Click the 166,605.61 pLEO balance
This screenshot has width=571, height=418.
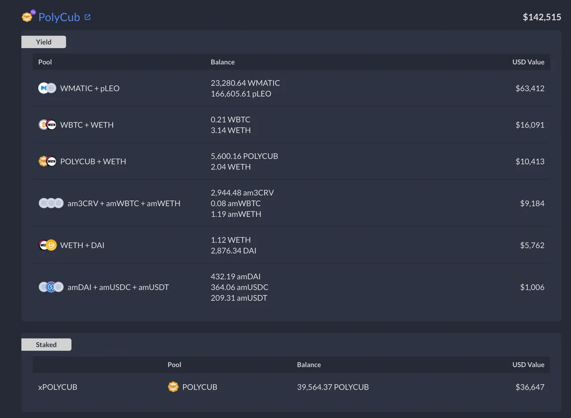tap(241, 94)
